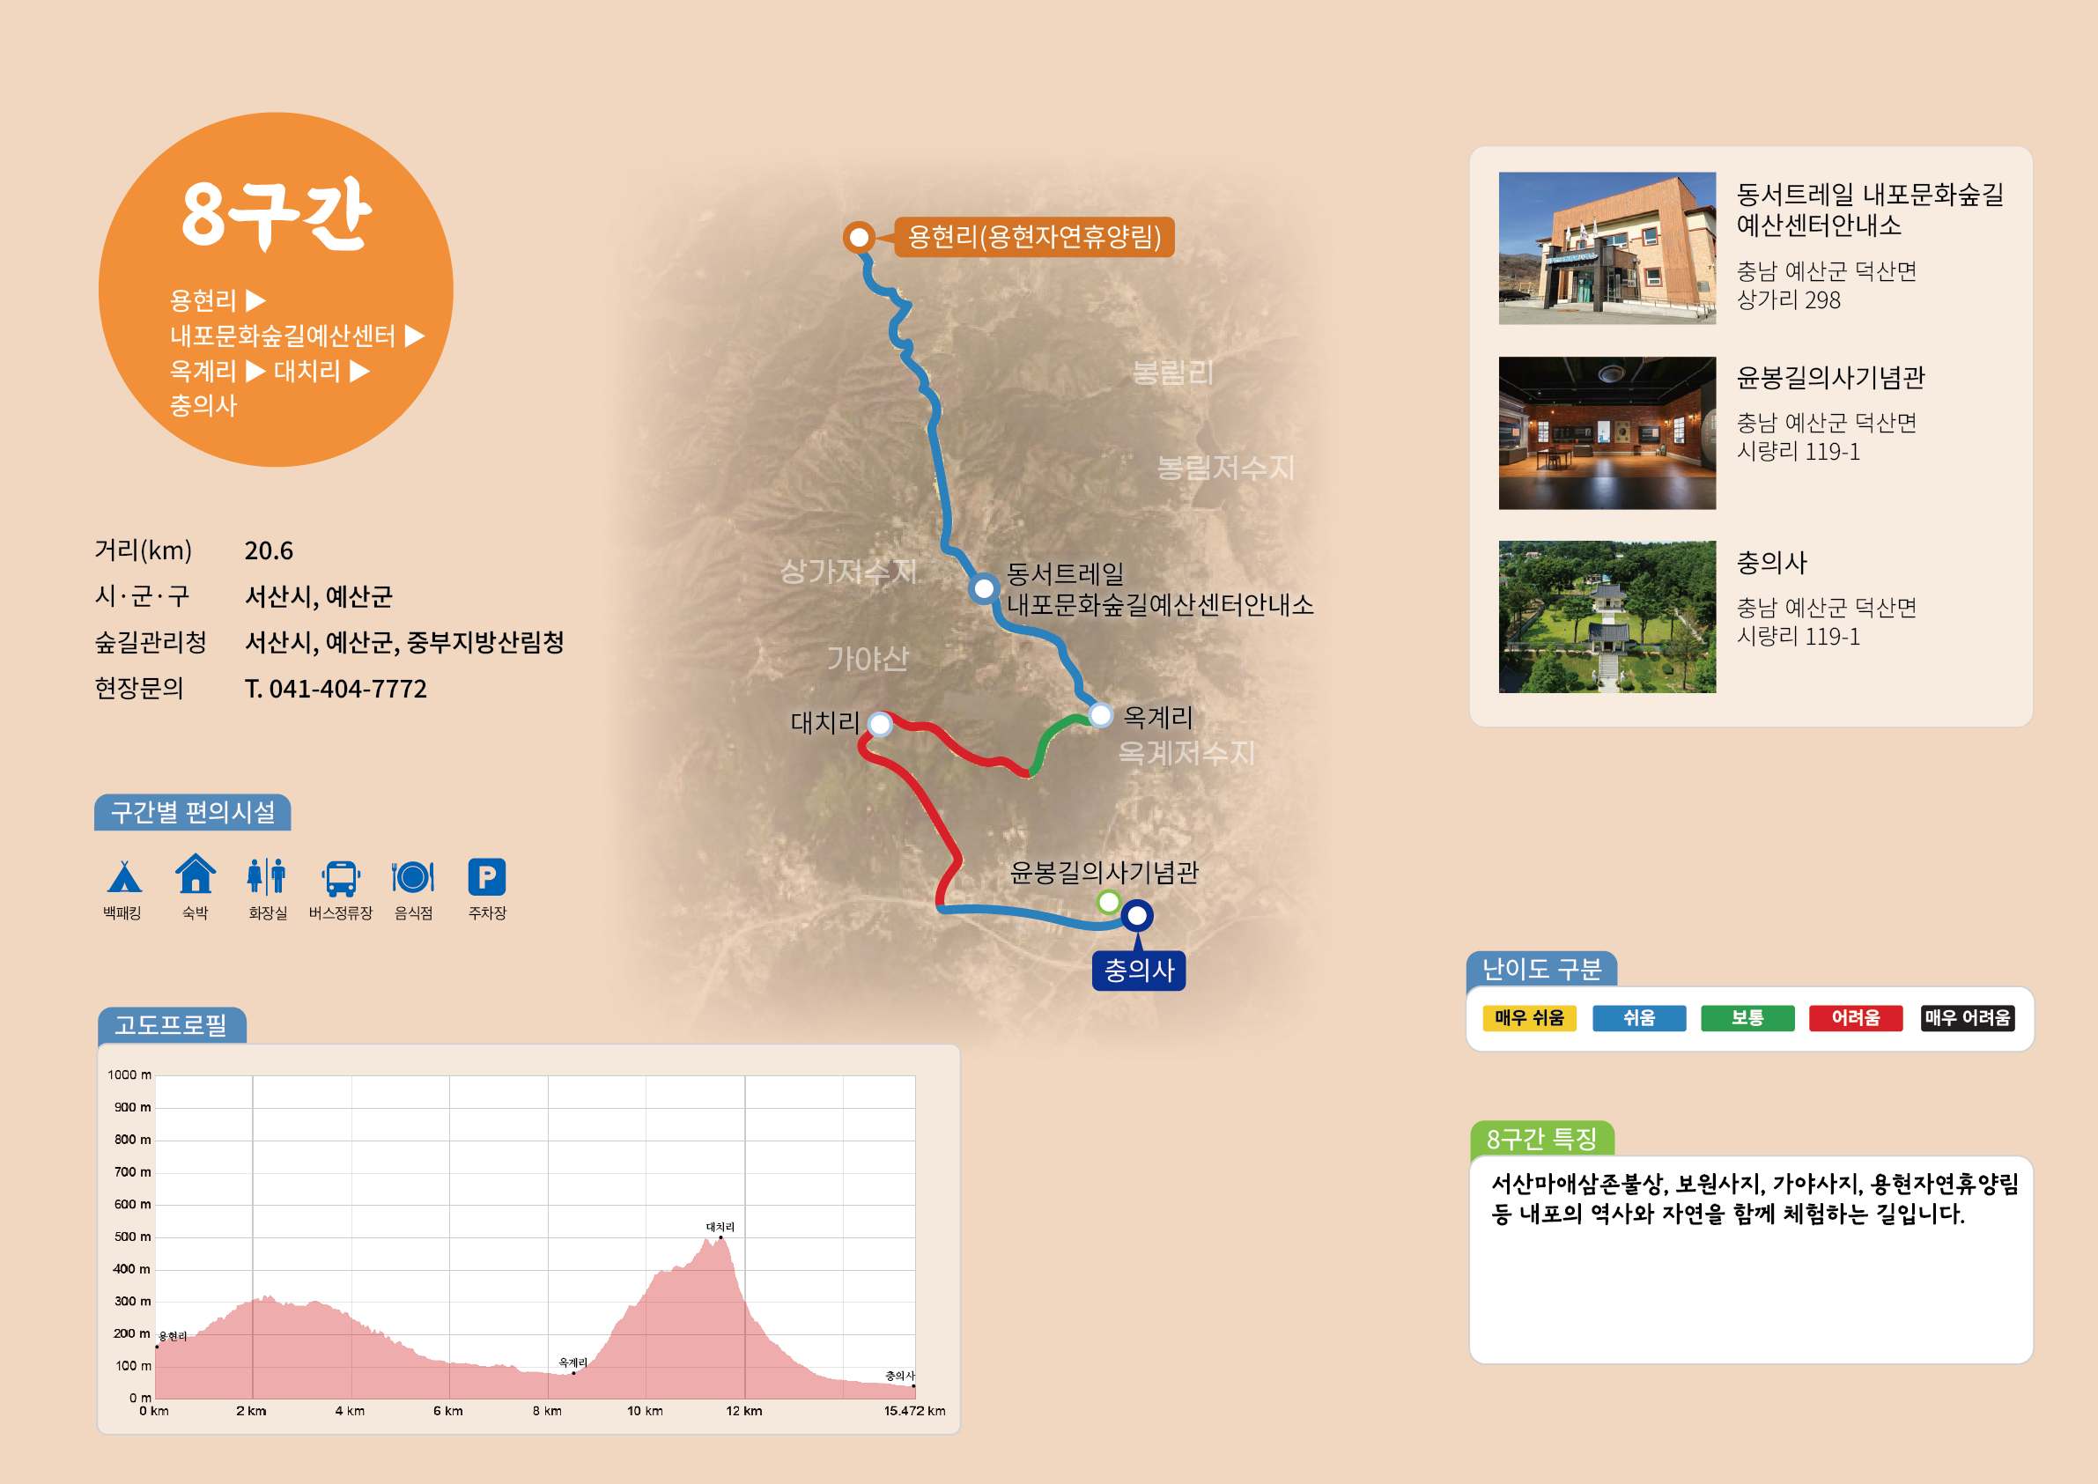Image resolution: width=2098 pixels, height=1484 pixels.
Task: Click the 난이도 구분 header tab
Action: click(x=1541, y=970)
